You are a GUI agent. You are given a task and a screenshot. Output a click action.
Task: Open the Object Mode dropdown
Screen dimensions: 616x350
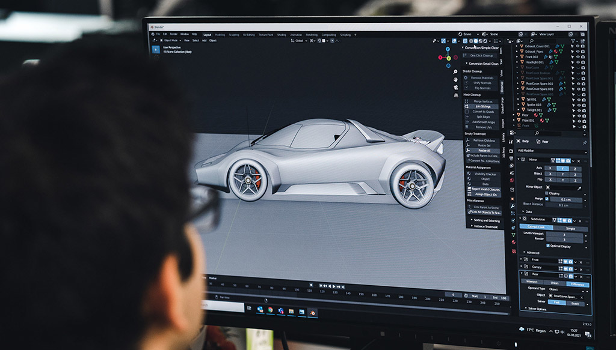[x=170, y=40]
